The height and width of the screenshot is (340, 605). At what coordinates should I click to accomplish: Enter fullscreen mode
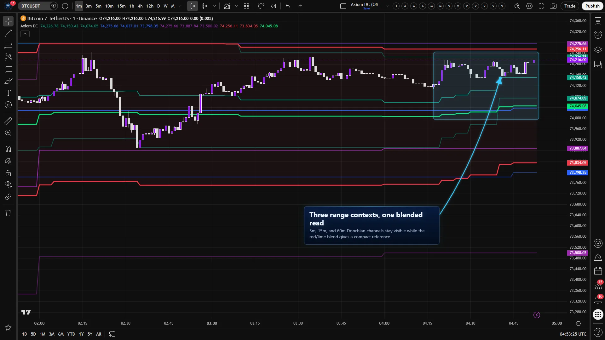[541, 6]
